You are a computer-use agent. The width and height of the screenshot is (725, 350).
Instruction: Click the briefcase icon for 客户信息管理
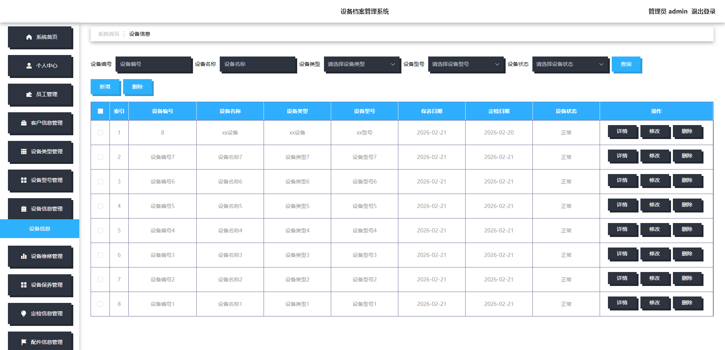pyautogui.click(x=24, y=123)
